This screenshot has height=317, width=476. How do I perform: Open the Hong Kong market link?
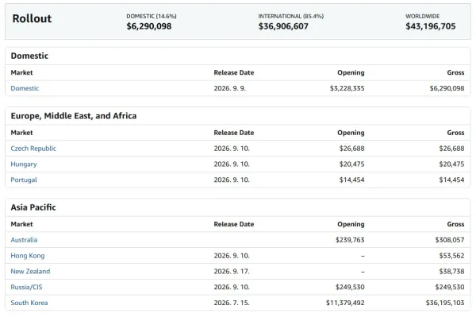[x=28, y=256]
